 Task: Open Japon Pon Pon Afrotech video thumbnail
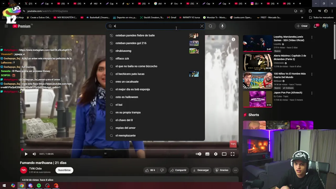pyautogui.click(x=258, y=99)
